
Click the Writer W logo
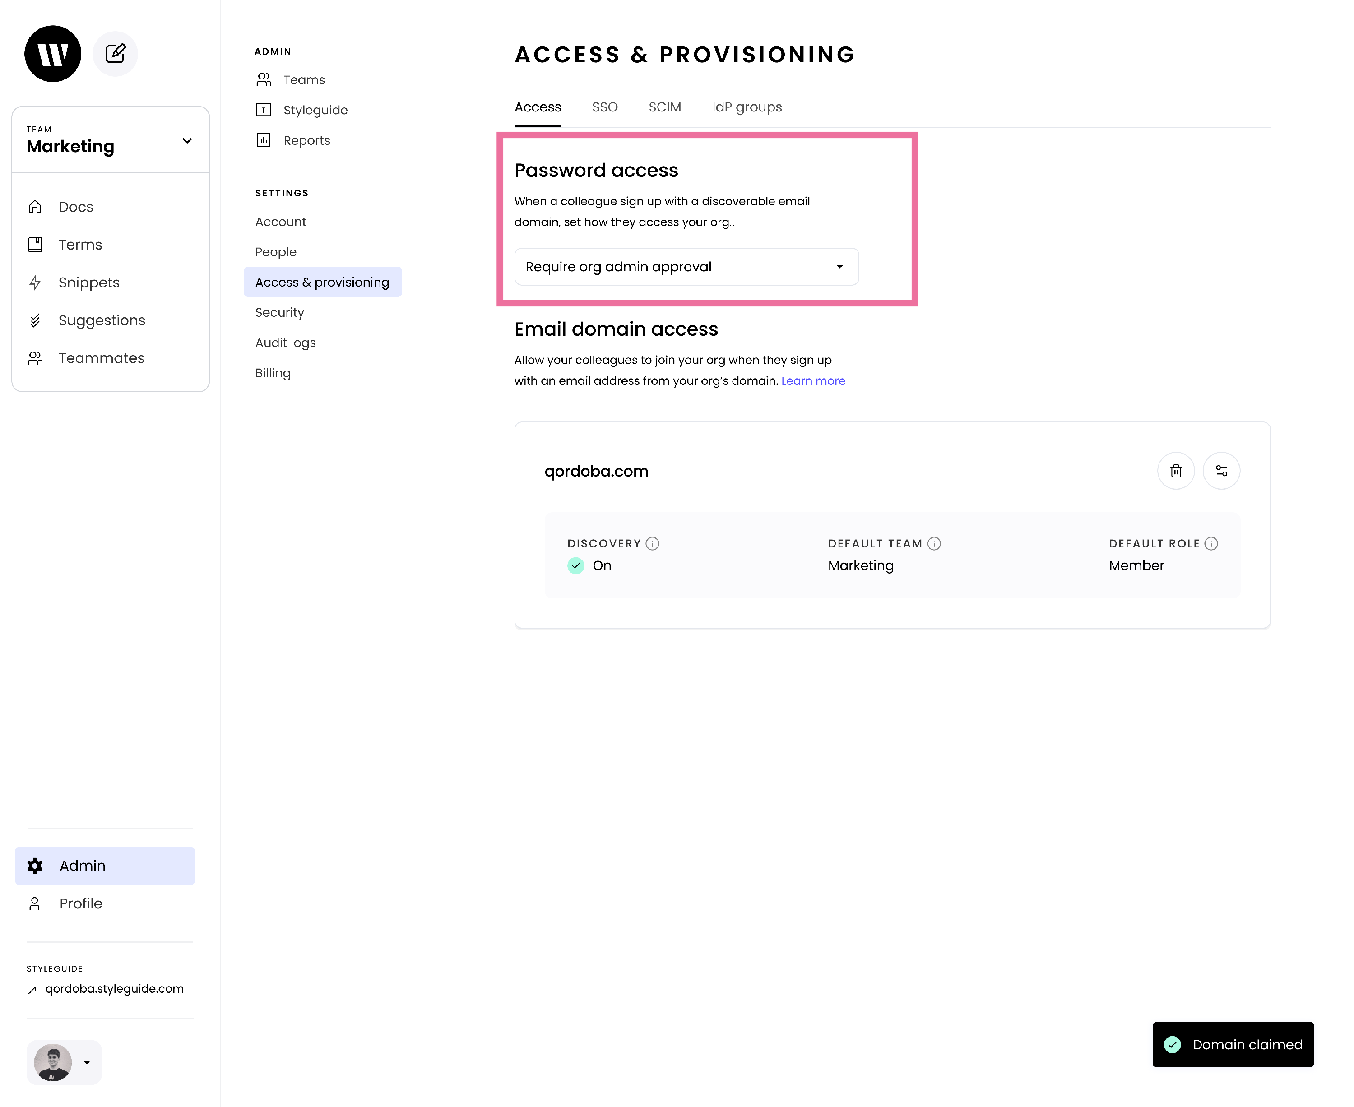click(53, 54)
